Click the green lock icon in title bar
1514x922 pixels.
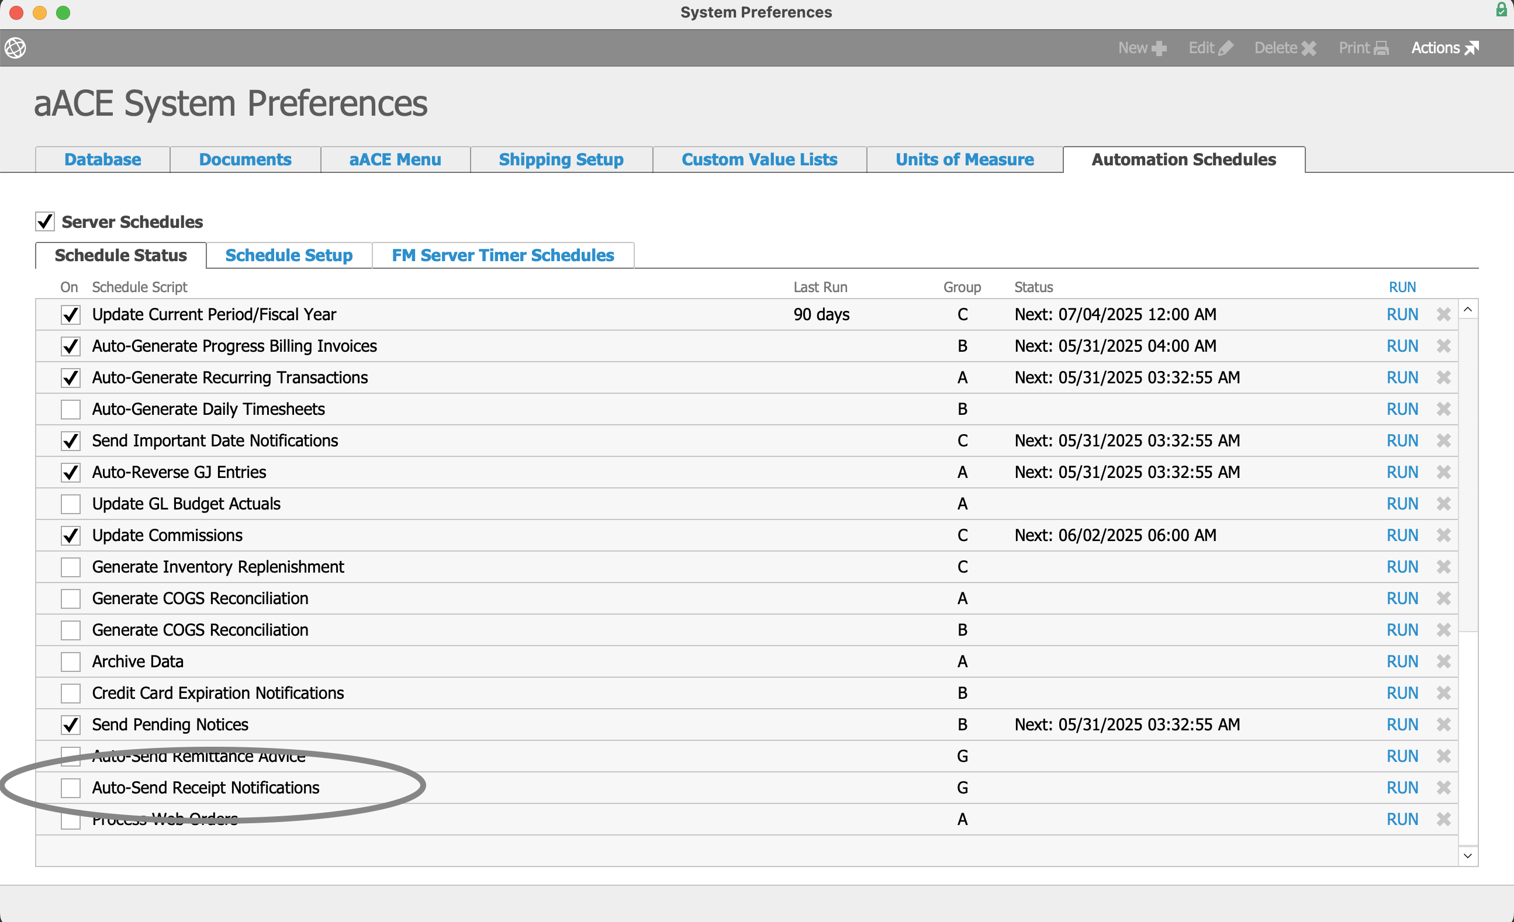coord(1501,10)
